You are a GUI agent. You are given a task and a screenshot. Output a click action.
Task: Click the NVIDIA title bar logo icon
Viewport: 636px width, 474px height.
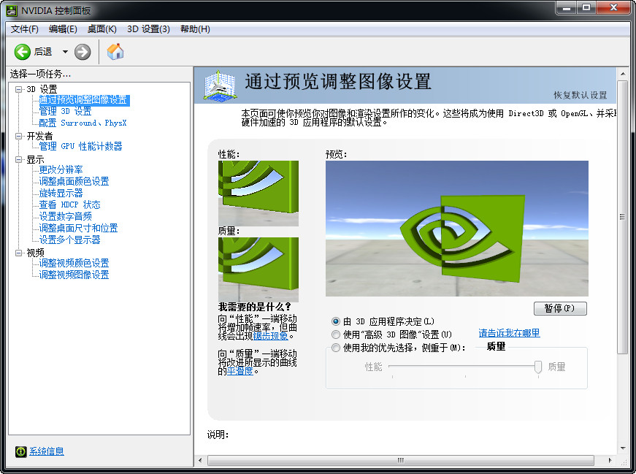[x=12, y=10]
